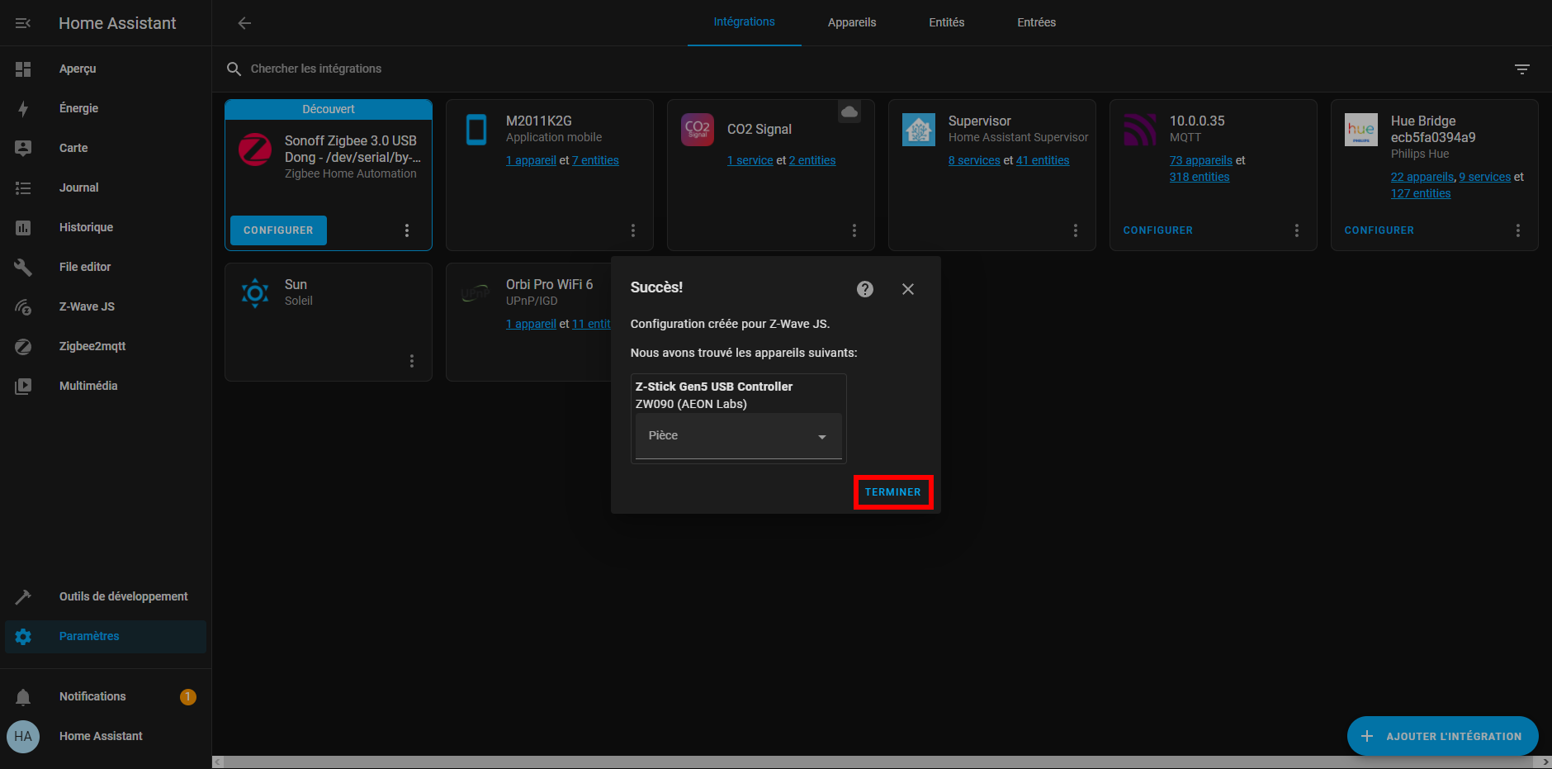Viewport: 1552px width, 769px height.
Task: Open the 73 appareils MQTT link
Action: click(1201, 160)
